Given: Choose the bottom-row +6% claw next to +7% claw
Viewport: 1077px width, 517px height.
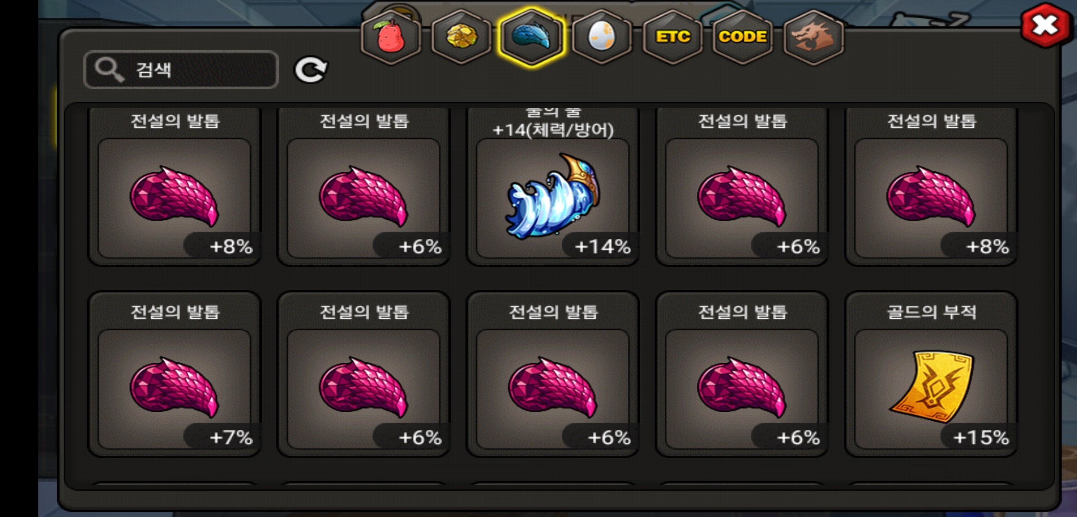Looking at the screenshot, I should coord(363,374).
